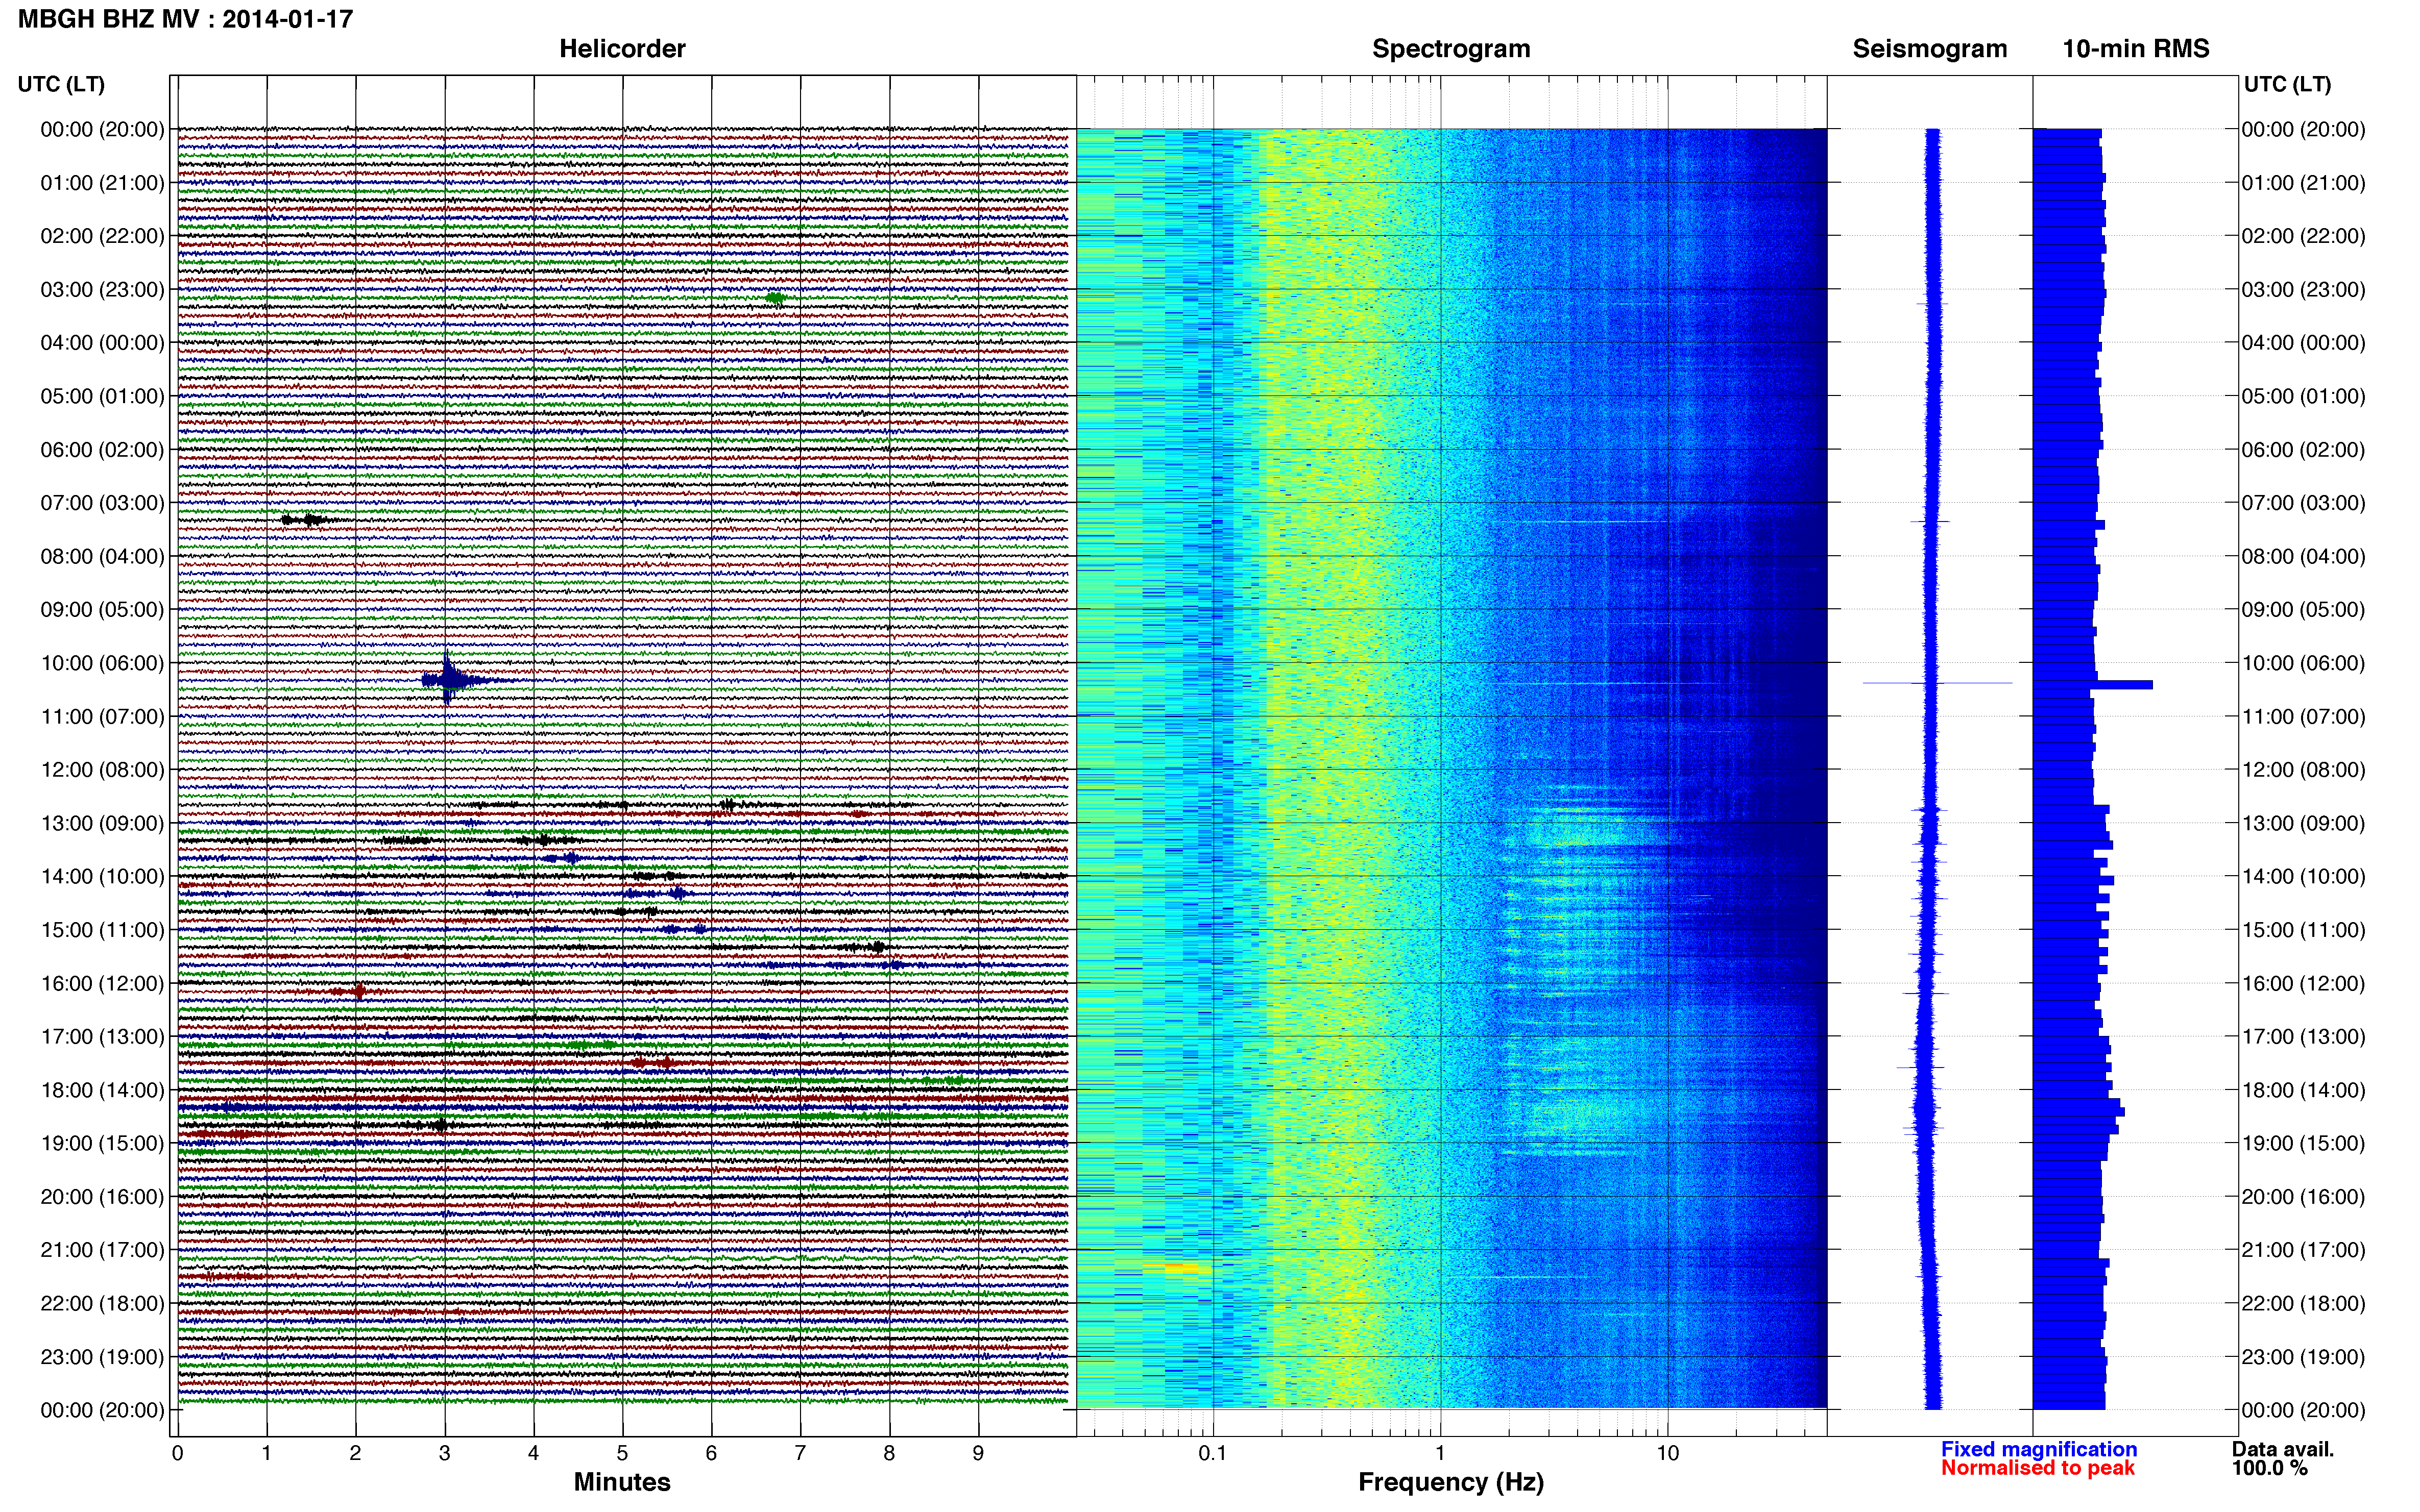This screenshot has width=2420, height=1512.
Task: Select the 'Spectrogram' panel heading
Action: [1450, 49]
